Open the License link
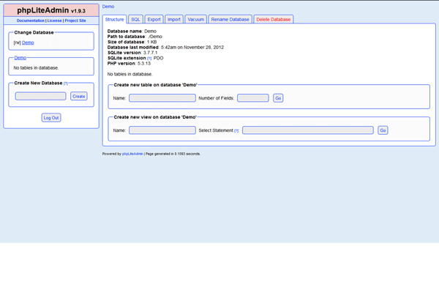 tap(55, 21)
